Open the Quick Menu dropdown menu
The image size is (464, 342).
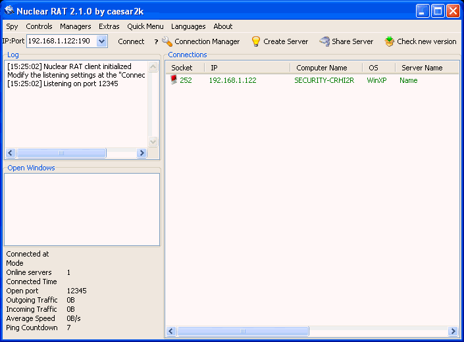(x=145, y=26)
